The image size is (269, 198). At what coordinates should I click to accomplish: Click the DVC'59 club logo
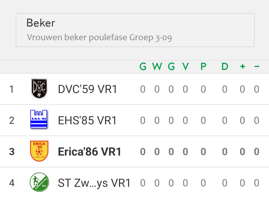tap(39, 89)
